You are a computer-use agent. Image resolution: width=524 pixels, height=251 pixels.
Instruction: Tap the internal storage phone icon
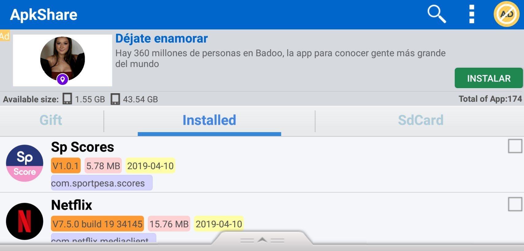67,99
